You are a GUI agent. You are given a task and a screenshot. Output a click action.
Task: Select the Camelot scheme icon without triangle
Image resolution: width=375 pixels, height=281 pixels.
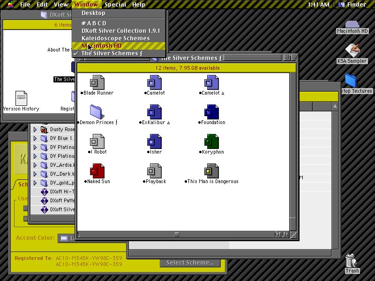pyautogui.click(x=154, y=82)
